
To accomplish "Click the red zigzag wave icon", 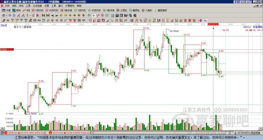I will 98,16.
